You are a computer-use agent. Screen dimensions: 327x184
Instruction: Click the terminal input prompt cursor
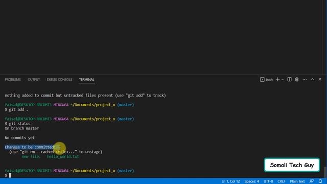click(10, 175)
